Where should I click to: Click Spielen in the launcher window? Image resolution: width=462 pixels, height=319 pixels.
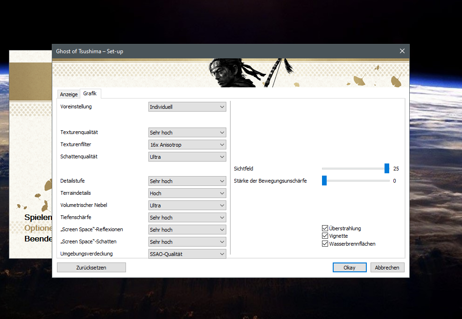click(x=38, y=217)
